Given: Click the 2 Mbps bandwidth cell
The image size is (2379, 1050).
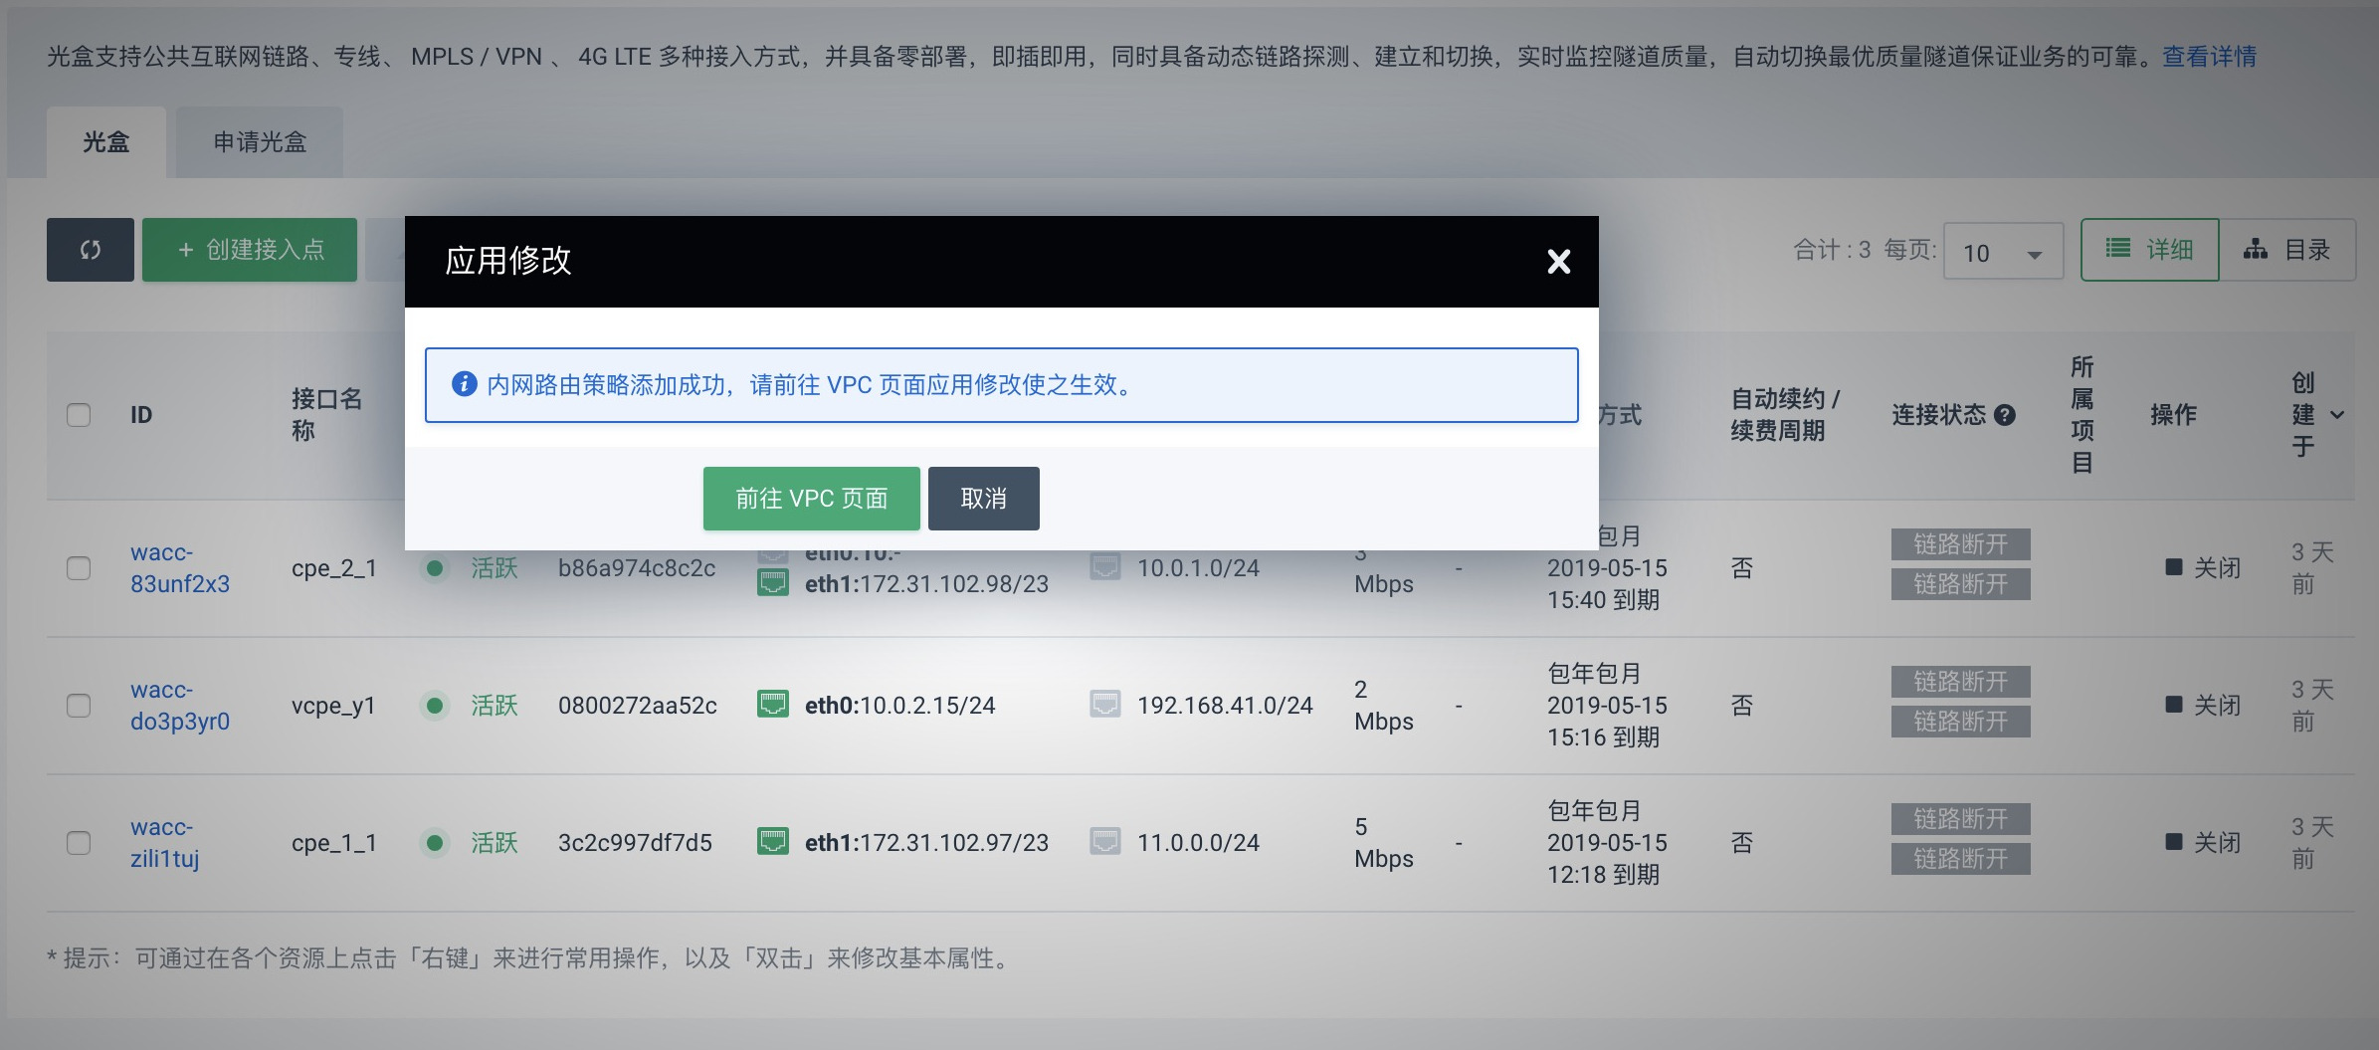Looking at the screenshot, I should (x=1384, y=706).
